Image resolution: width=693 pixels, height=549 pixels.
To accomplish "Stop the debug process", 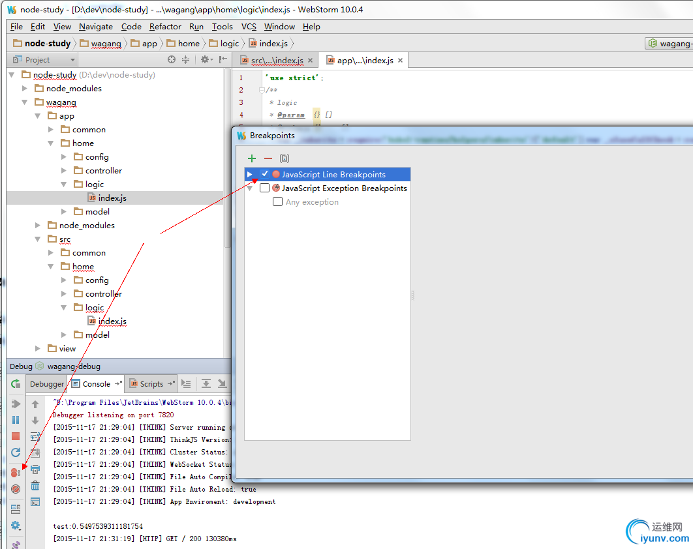I will (16, 436).
